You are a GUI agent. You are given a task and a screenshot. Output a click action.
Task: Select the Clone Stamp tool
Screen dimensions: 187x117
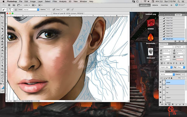tap(2, 41)
